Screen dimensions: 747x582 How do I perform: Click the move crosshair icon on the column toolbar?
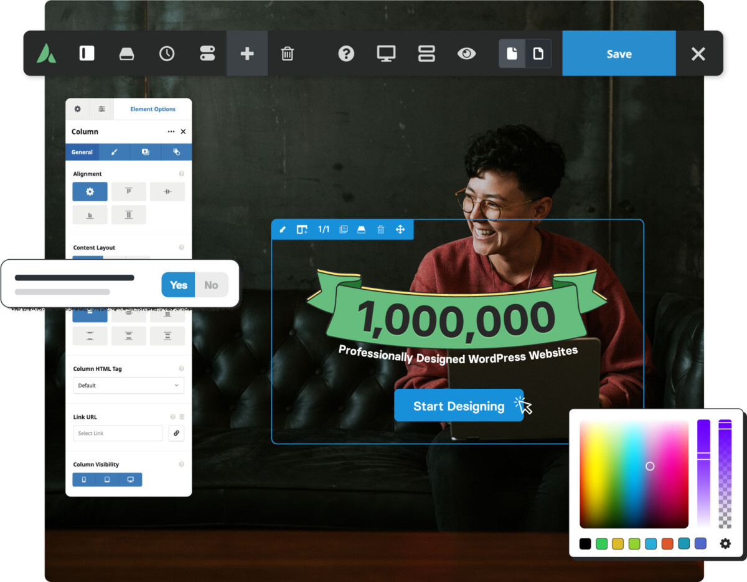pyautogui.click(x=401, y=229)
